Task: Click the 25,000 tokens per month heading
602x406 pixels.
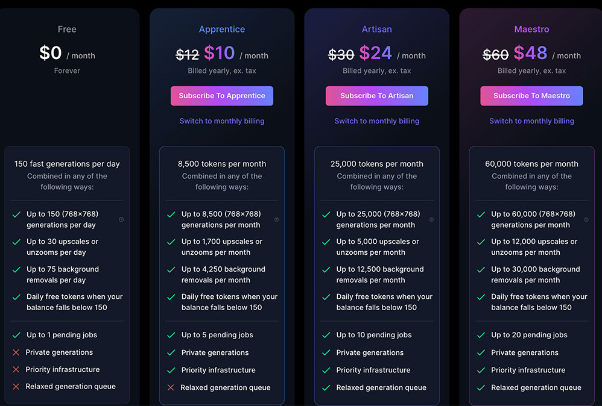Action: tap(377, 164)
